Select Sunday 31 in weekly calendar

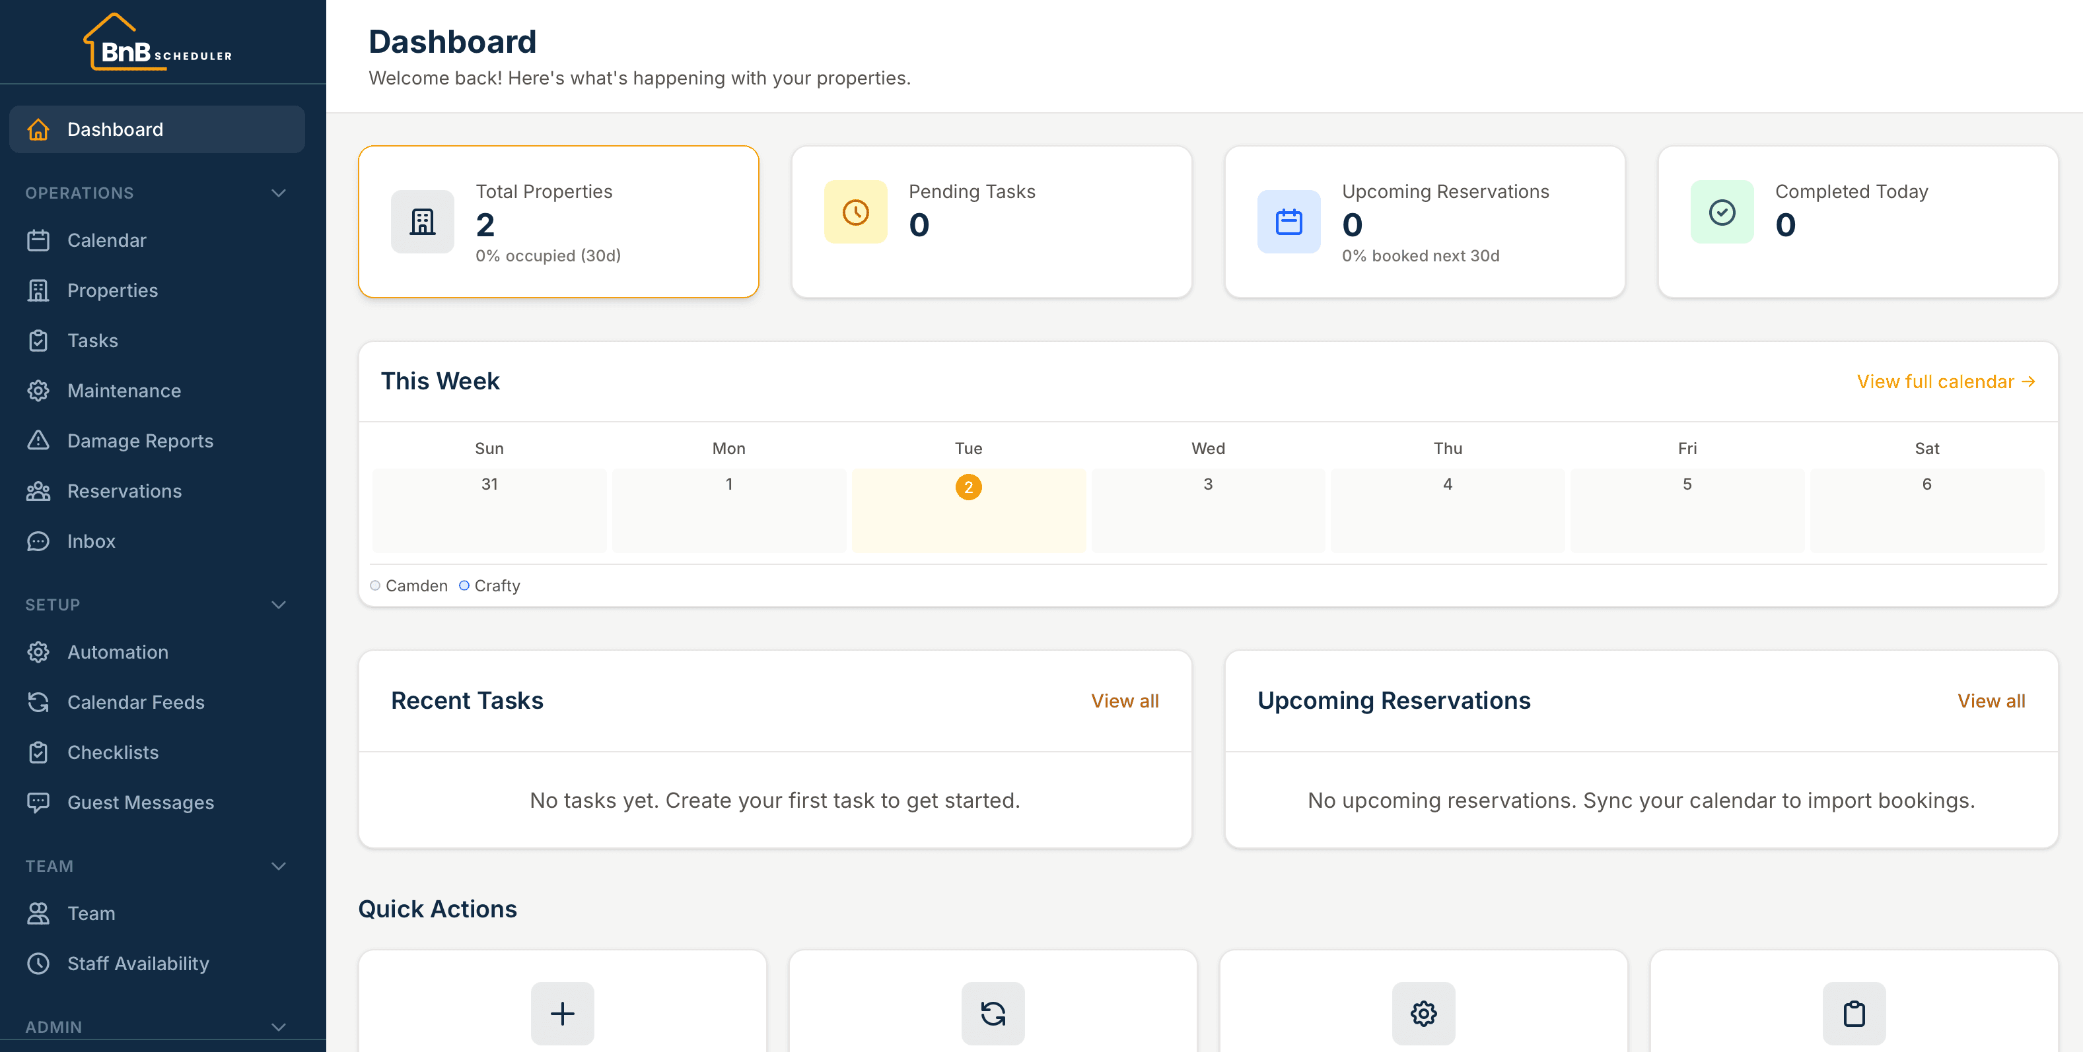click(489, 511)
